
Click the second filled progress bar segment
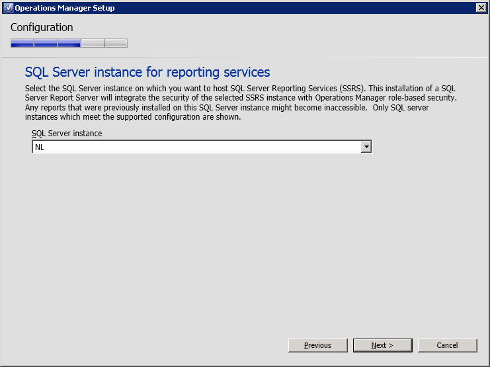45,43
